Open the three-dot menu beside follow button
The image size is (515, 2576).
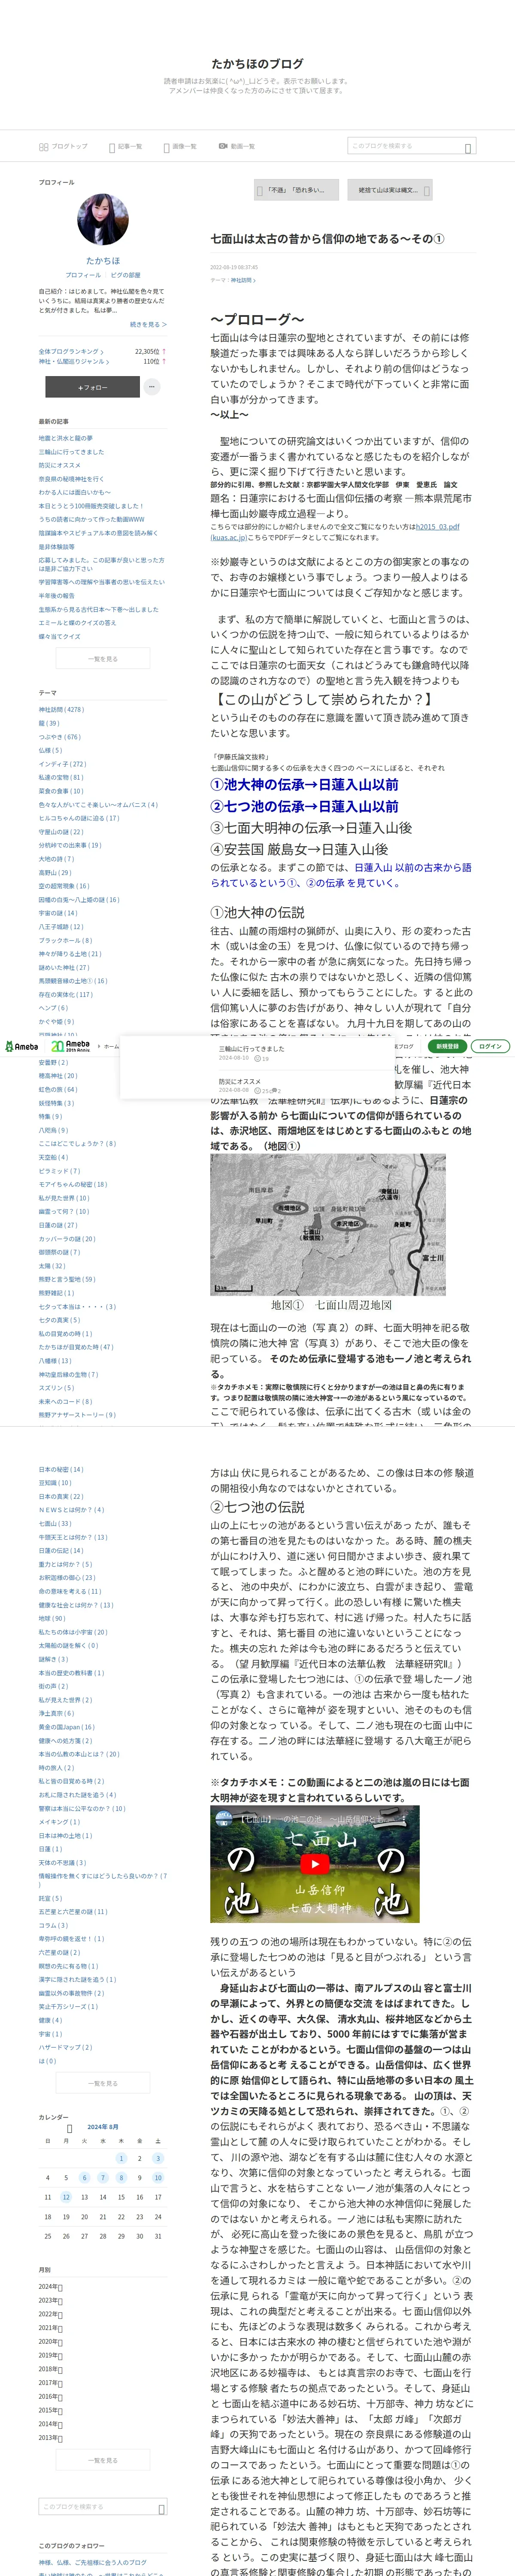152,387
